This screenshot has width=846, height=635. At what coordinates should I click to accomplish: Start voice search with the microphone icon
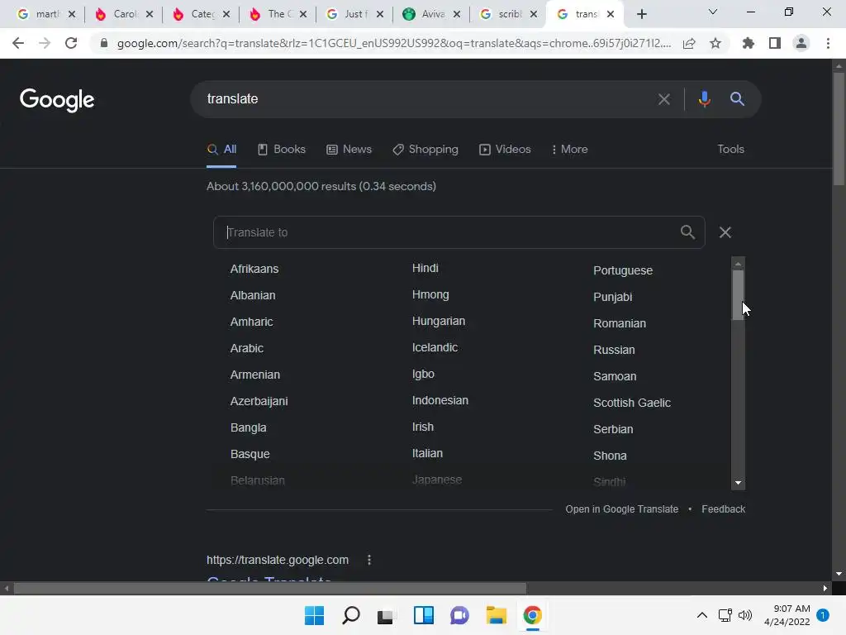coord(704,99)
